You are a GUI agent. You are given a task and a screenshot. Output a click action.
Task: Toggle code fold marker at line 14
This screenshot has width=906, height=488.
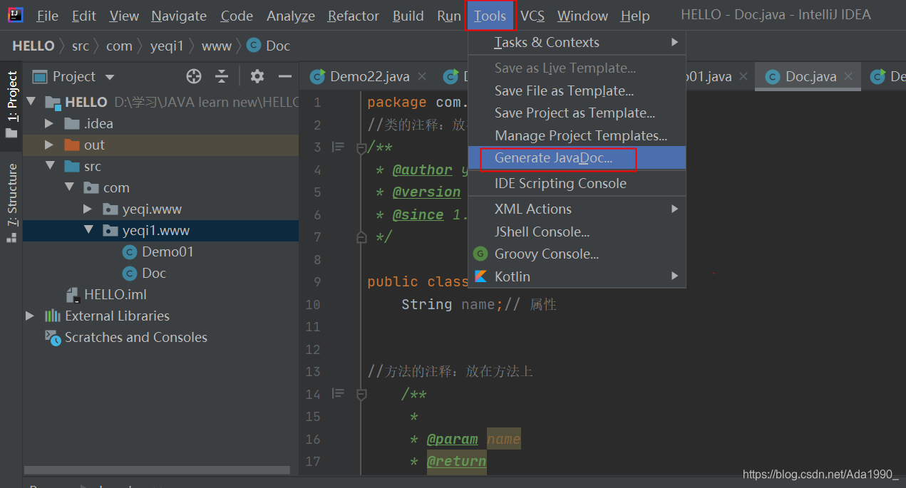[x=361, y=394]
